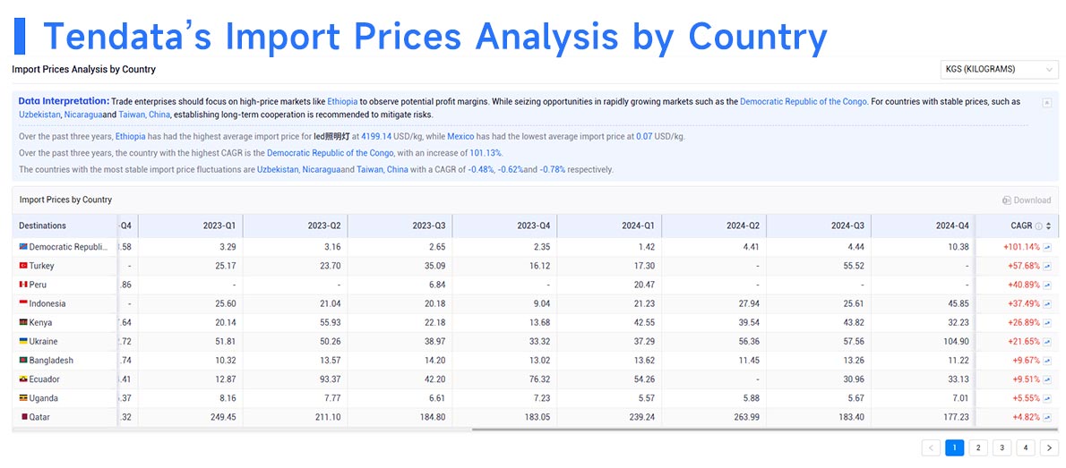This screenshot has height=468, width=1066.
Task: Click the CAGR info icon
Action: click(1038, 226)
